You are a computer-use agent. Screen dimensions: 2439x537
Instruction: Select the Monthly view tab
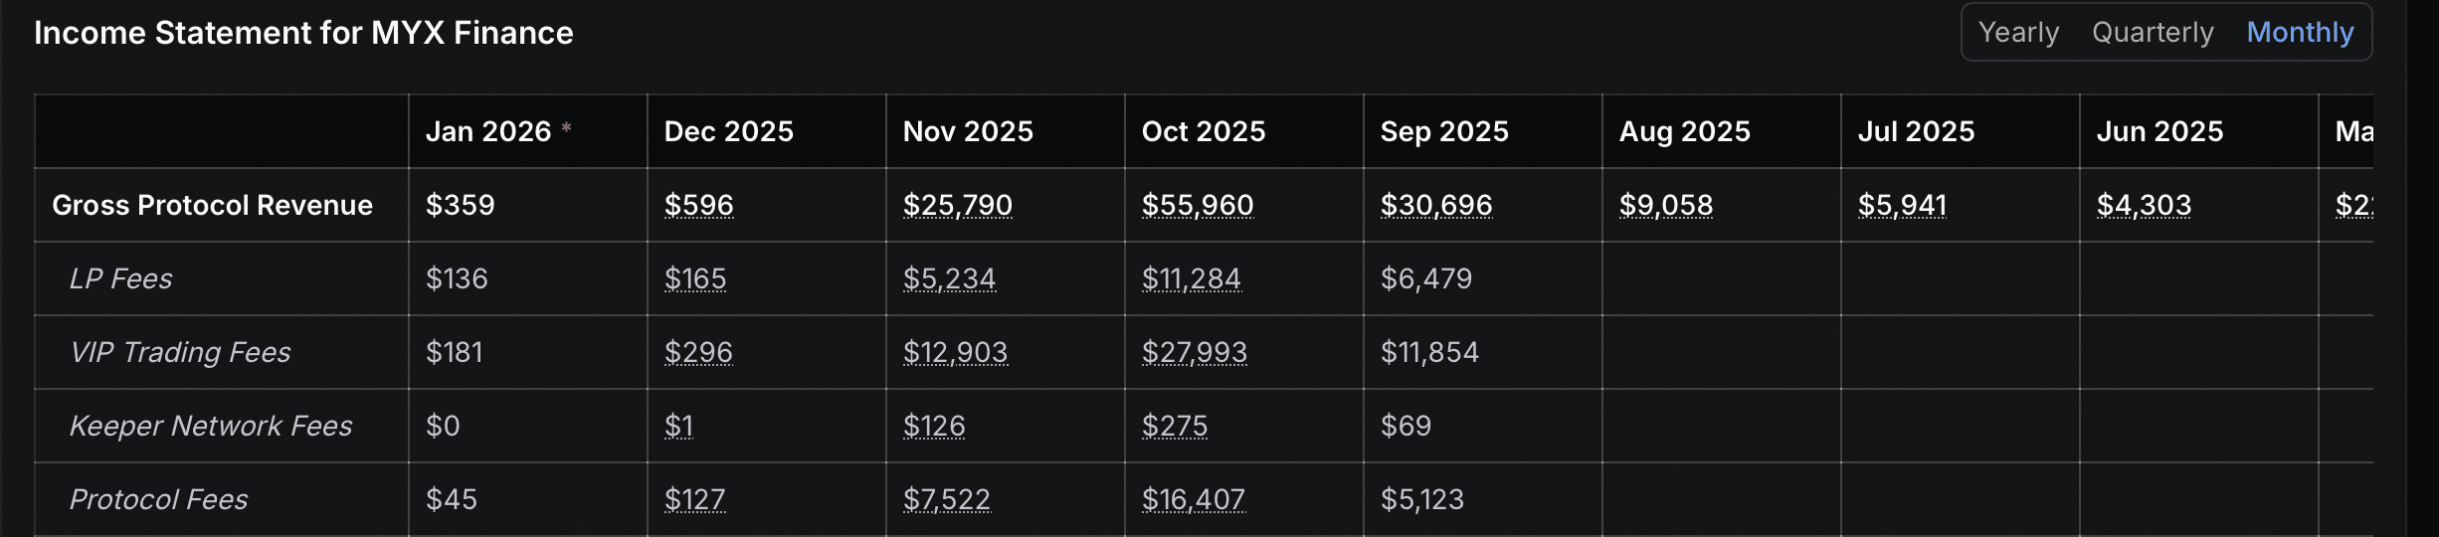tap(2300, 33)
